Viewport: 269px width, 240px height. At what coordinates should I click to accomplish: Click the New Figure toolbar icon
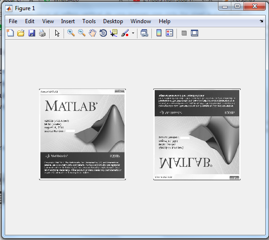[10, 33]
